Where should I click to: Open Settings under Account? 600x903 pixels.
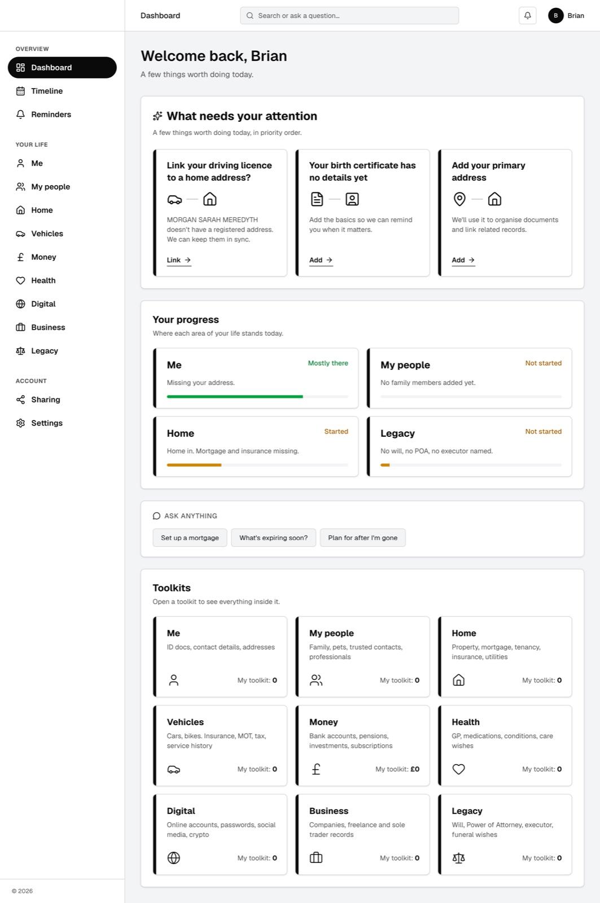coord(62,423)
